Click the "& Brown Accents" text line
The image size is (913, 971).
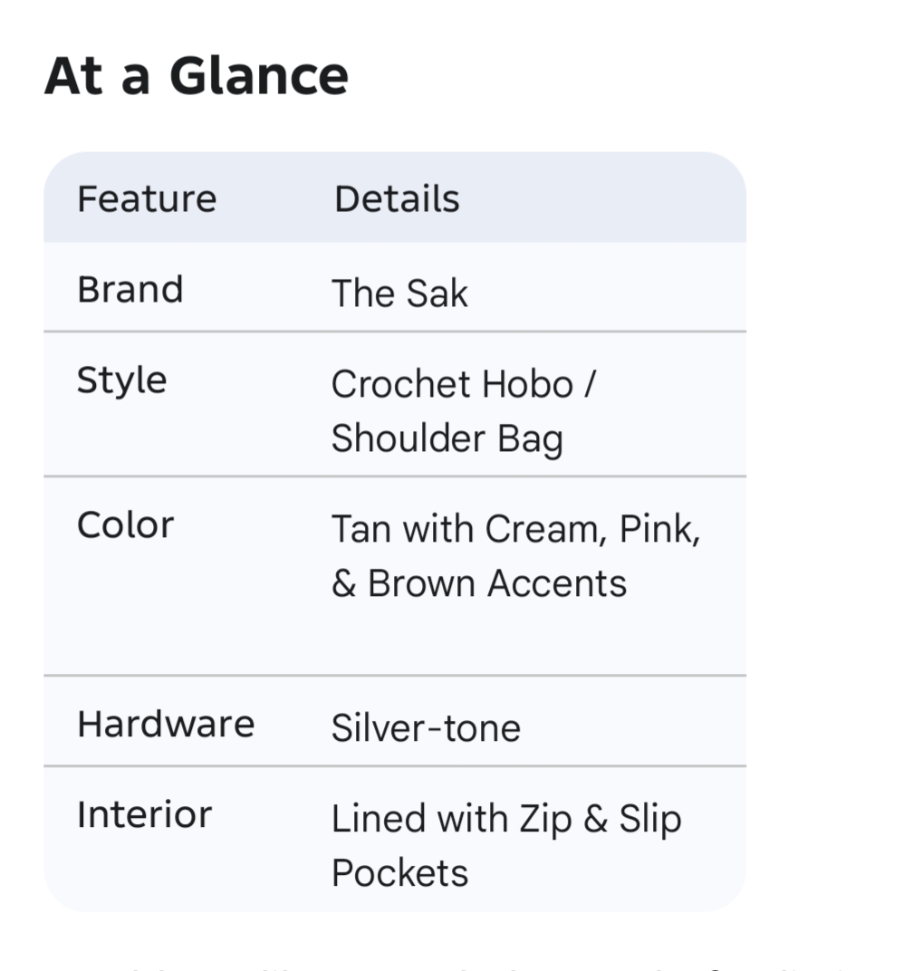[478, 583]
